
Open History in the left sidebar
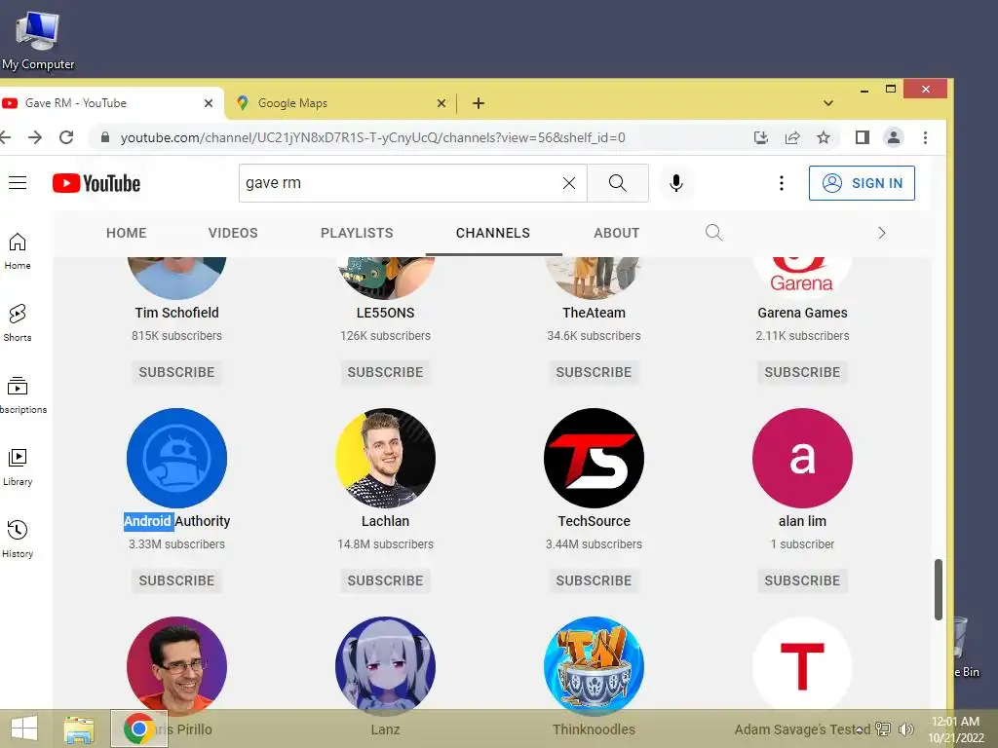(x=18, y=539)
